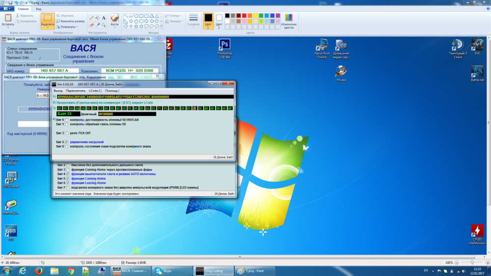Switch to the Главная ribbon tab
This screenshot has height=276, width=491.
click(x=23, y=9)
